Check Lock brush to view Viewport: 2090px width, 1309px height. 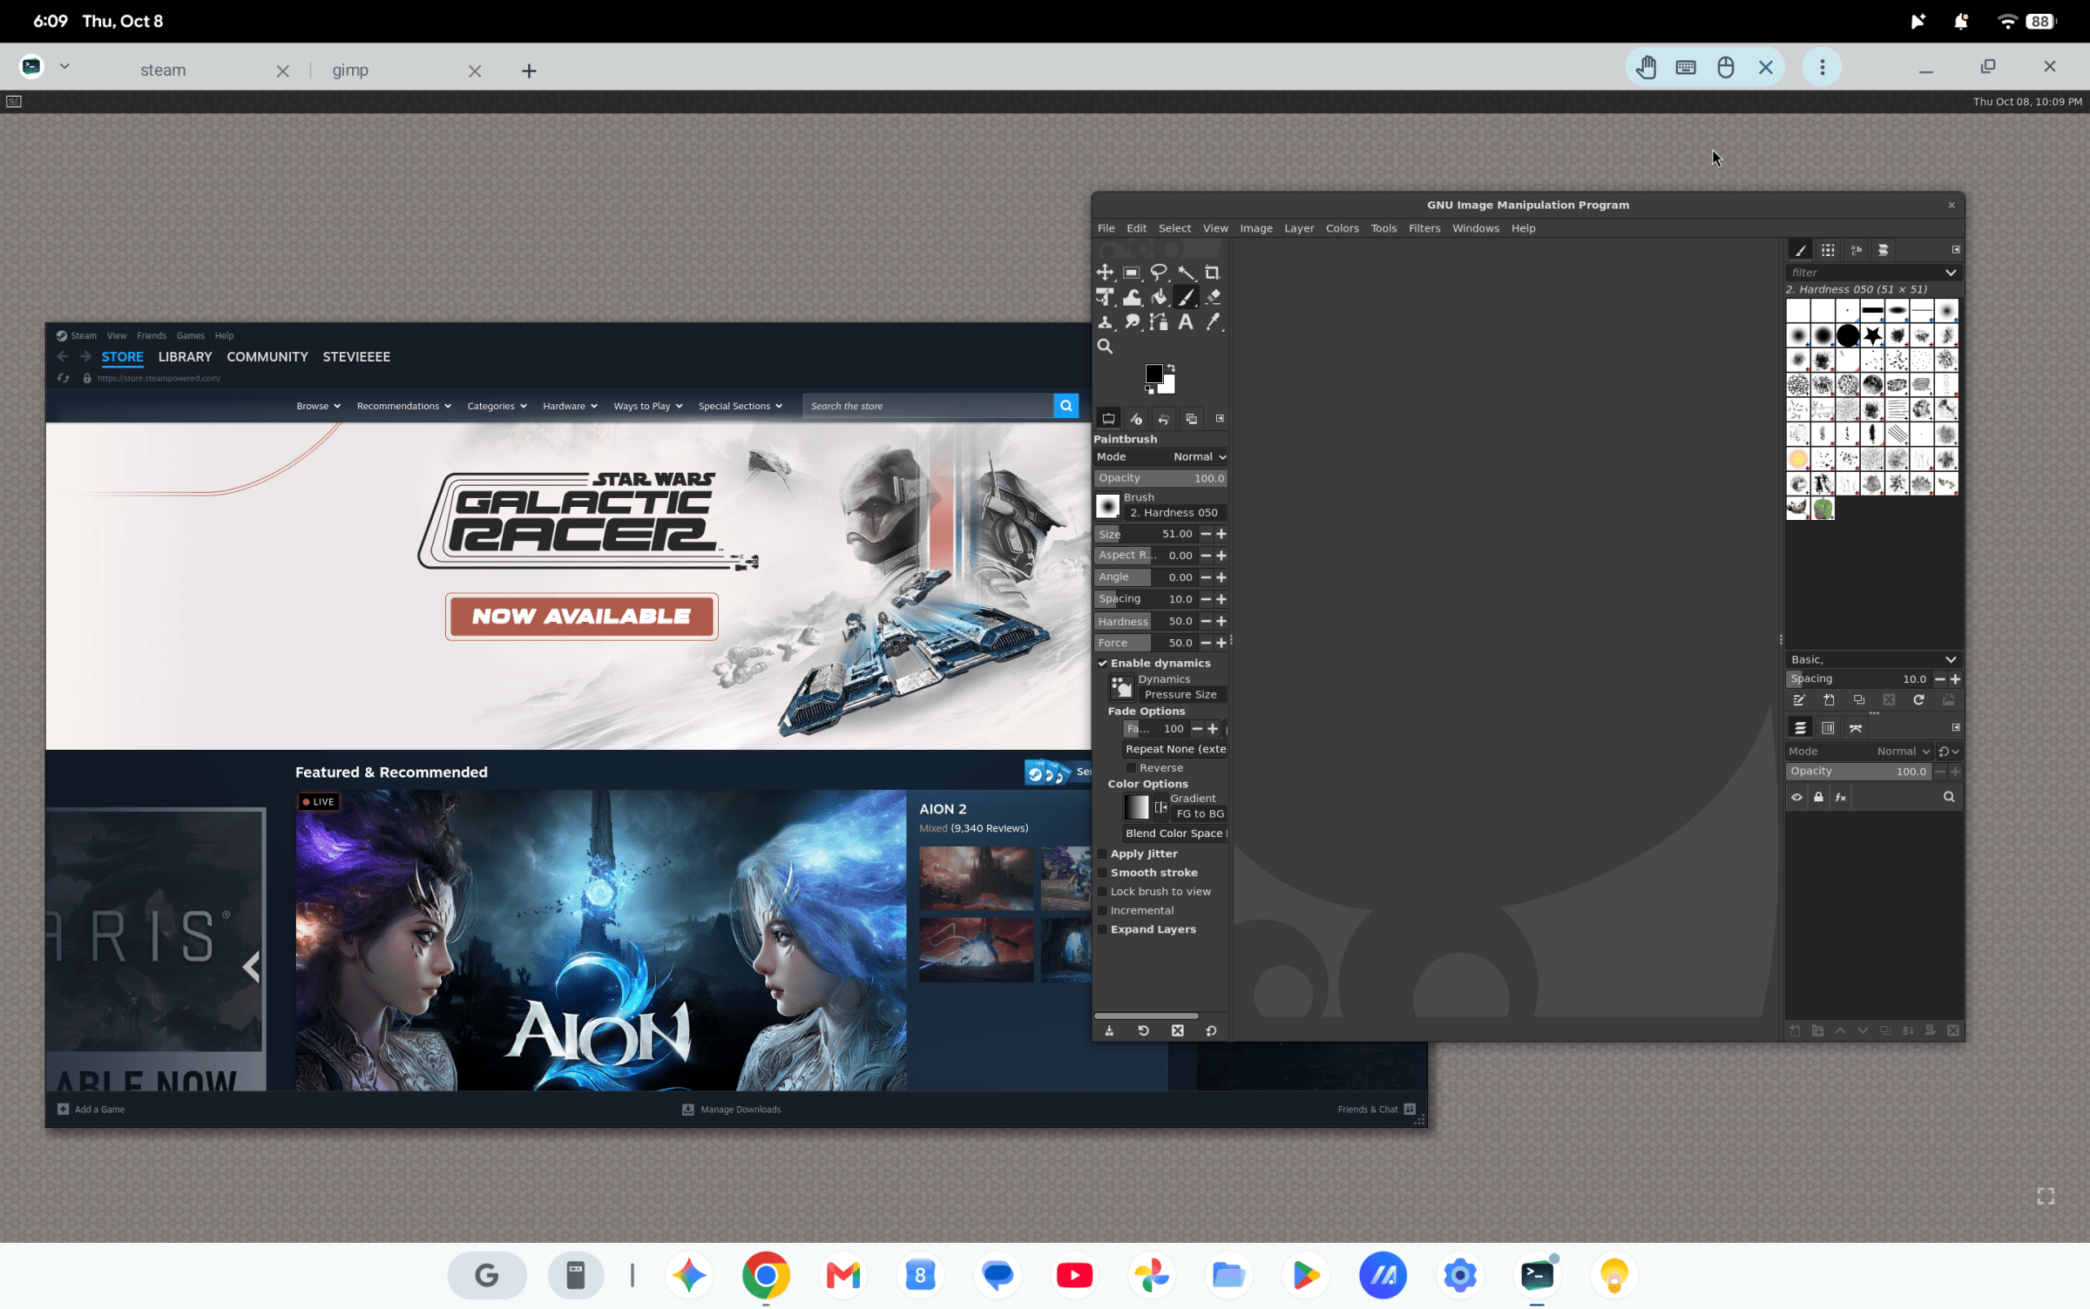[1102, 892]
